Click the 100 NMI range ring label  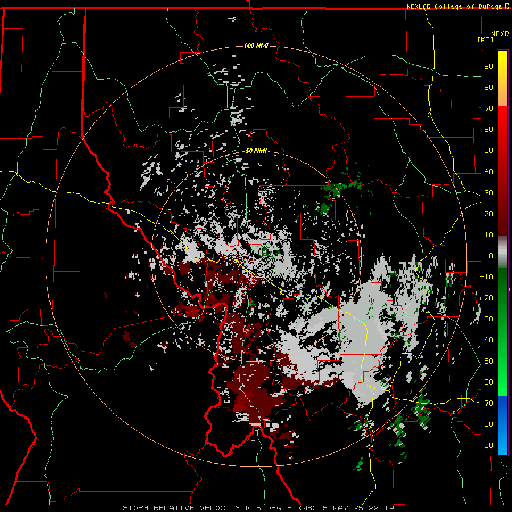point(256,46)
